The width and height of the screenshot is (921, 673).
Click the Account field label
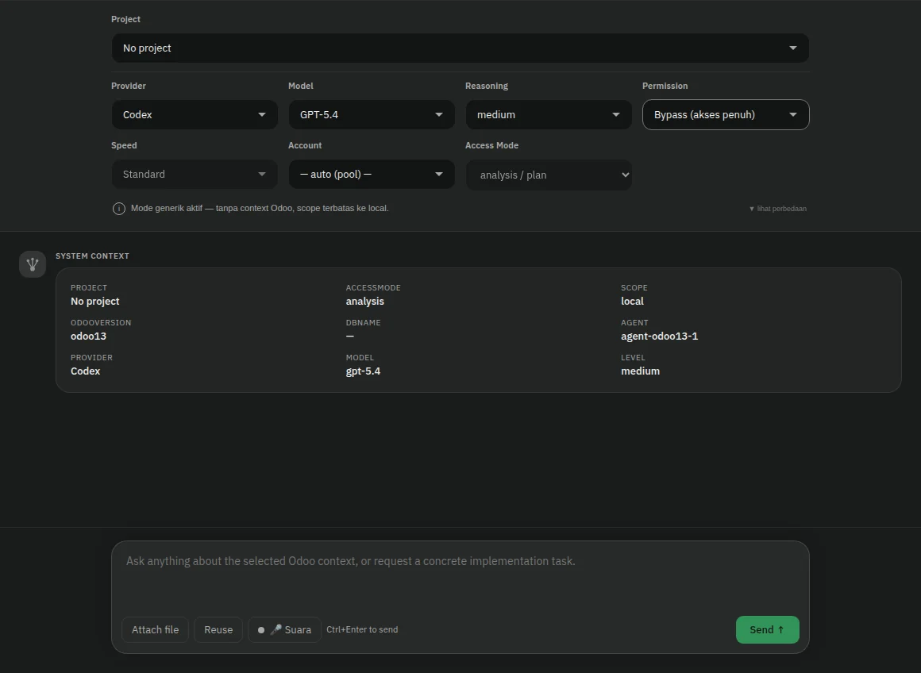tap(305, 146)
